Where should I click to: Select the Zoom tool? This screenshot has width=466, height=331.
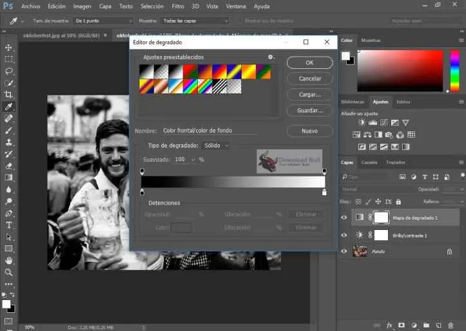[8, 272]
